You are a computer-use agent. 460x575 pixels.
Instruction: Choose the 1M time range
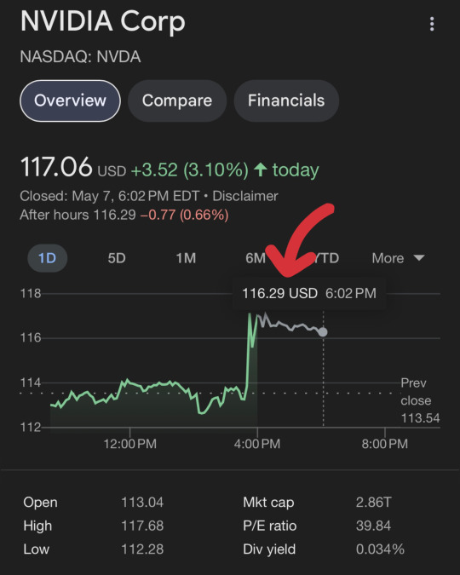tap(186, 258)
